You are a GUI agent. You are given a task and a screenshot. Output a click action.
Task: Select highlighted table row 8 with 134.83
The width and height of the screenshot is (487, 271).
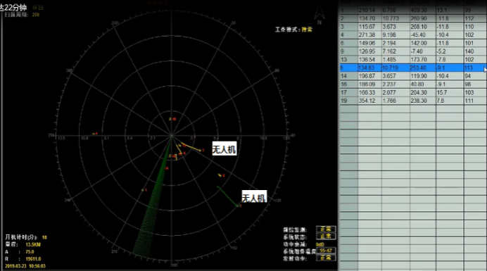tap(413, 68)
